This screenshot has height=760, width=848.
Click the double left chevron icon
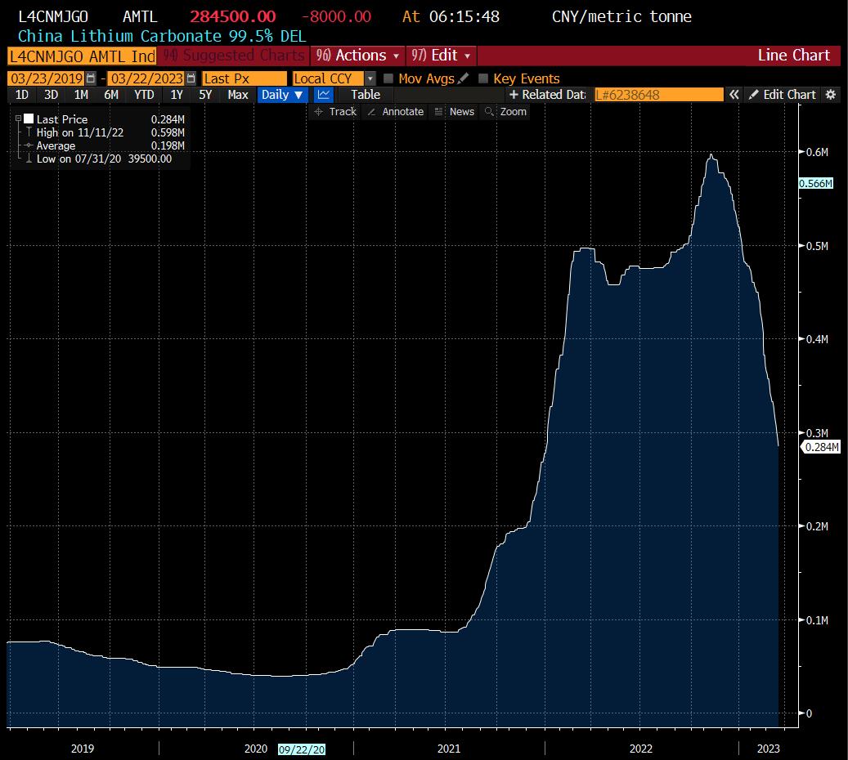click(x=734, y=95)
